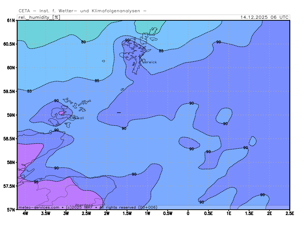Click the meteo-services.com footer text
This screenshot has width=307, height=230.
pyautogui.click(x=39, y=207)
